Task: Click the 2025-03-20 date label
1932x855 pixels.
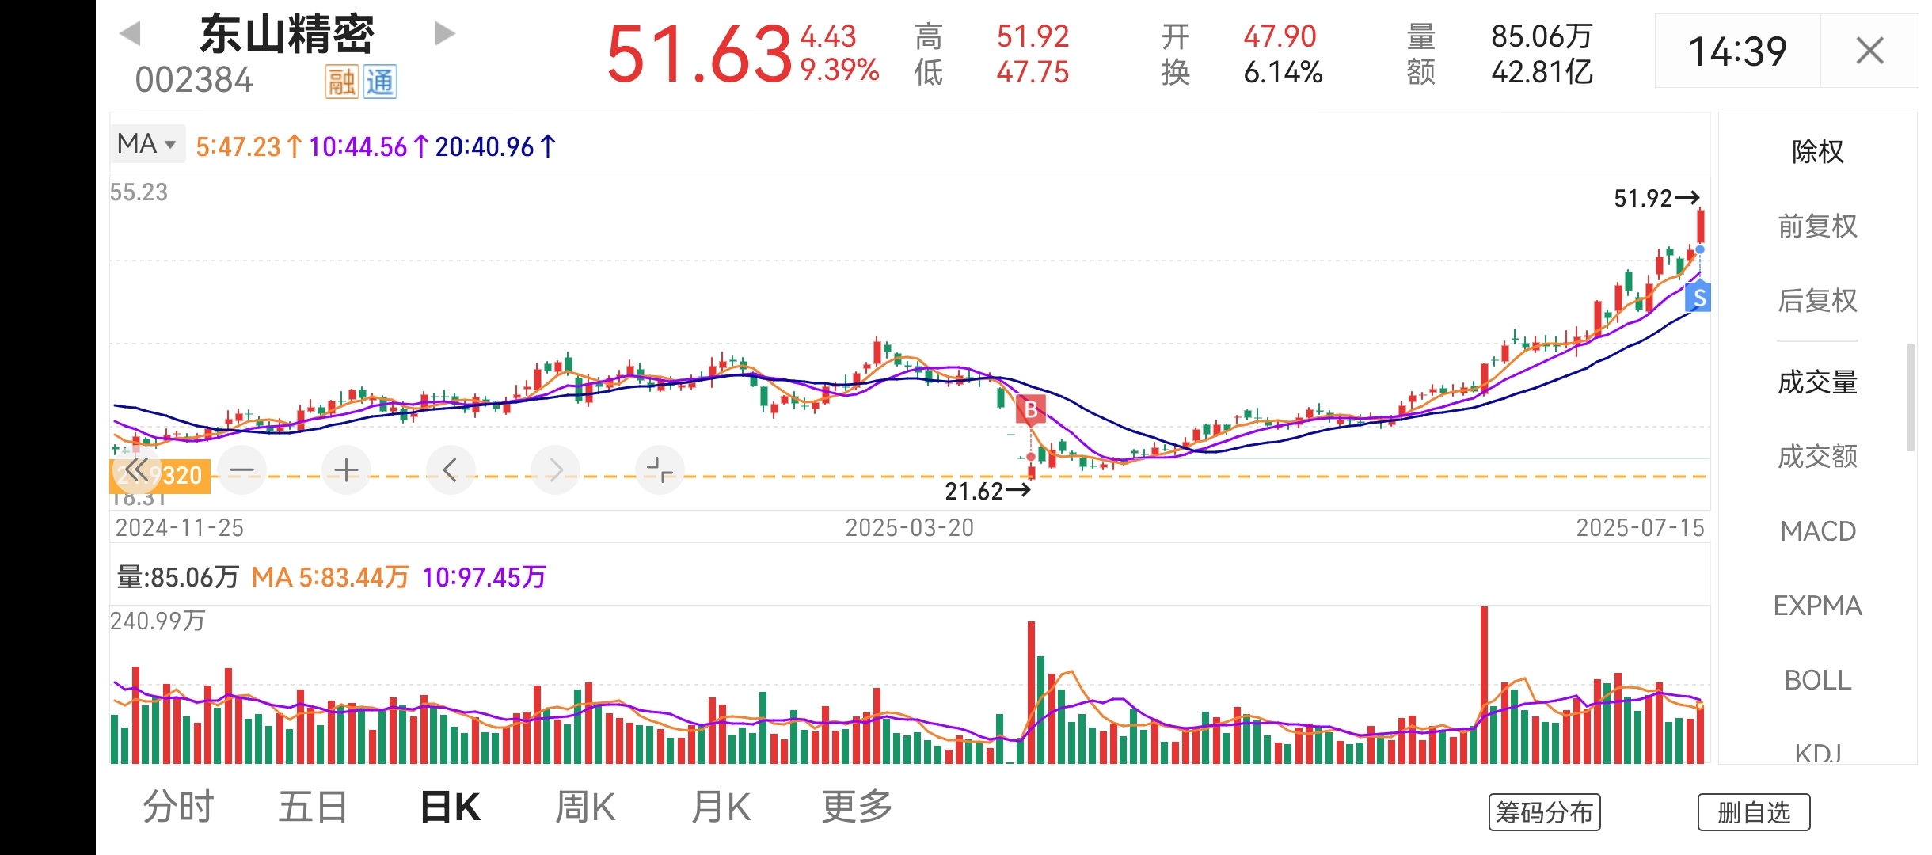Action: (909, 527)
